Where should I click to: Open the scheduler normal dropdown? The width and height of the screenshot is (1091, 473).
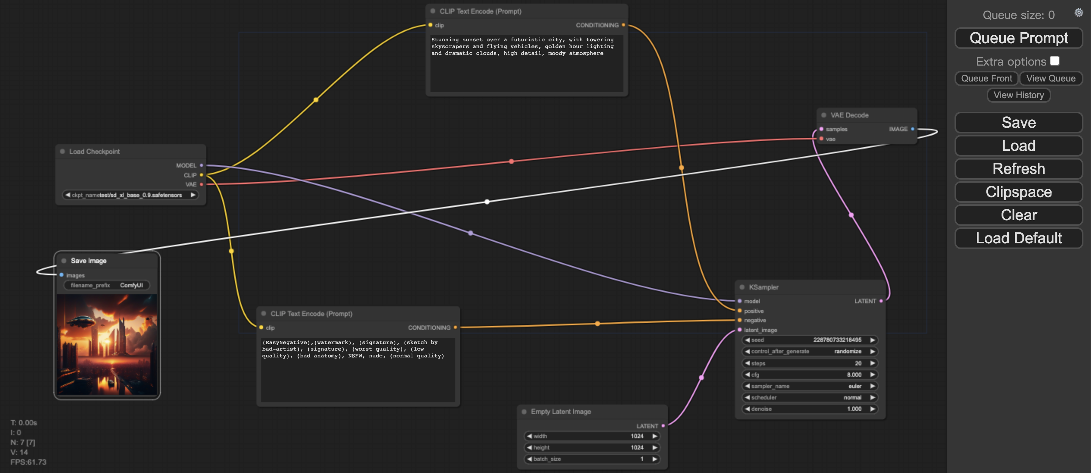[x=809, y=398]
